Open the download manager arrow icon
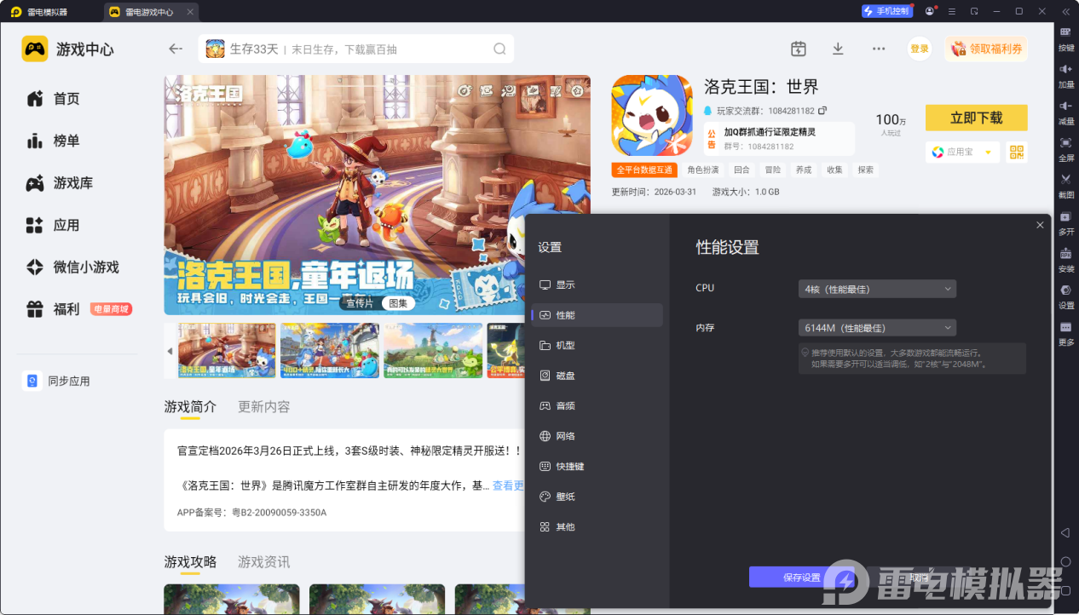Viewport: 1079px width, 615px height. pos(838,49)
